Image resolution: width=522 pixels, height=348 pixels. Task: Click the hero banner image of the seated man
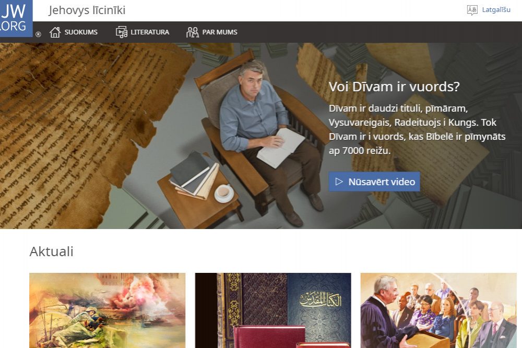pos(261,136)
